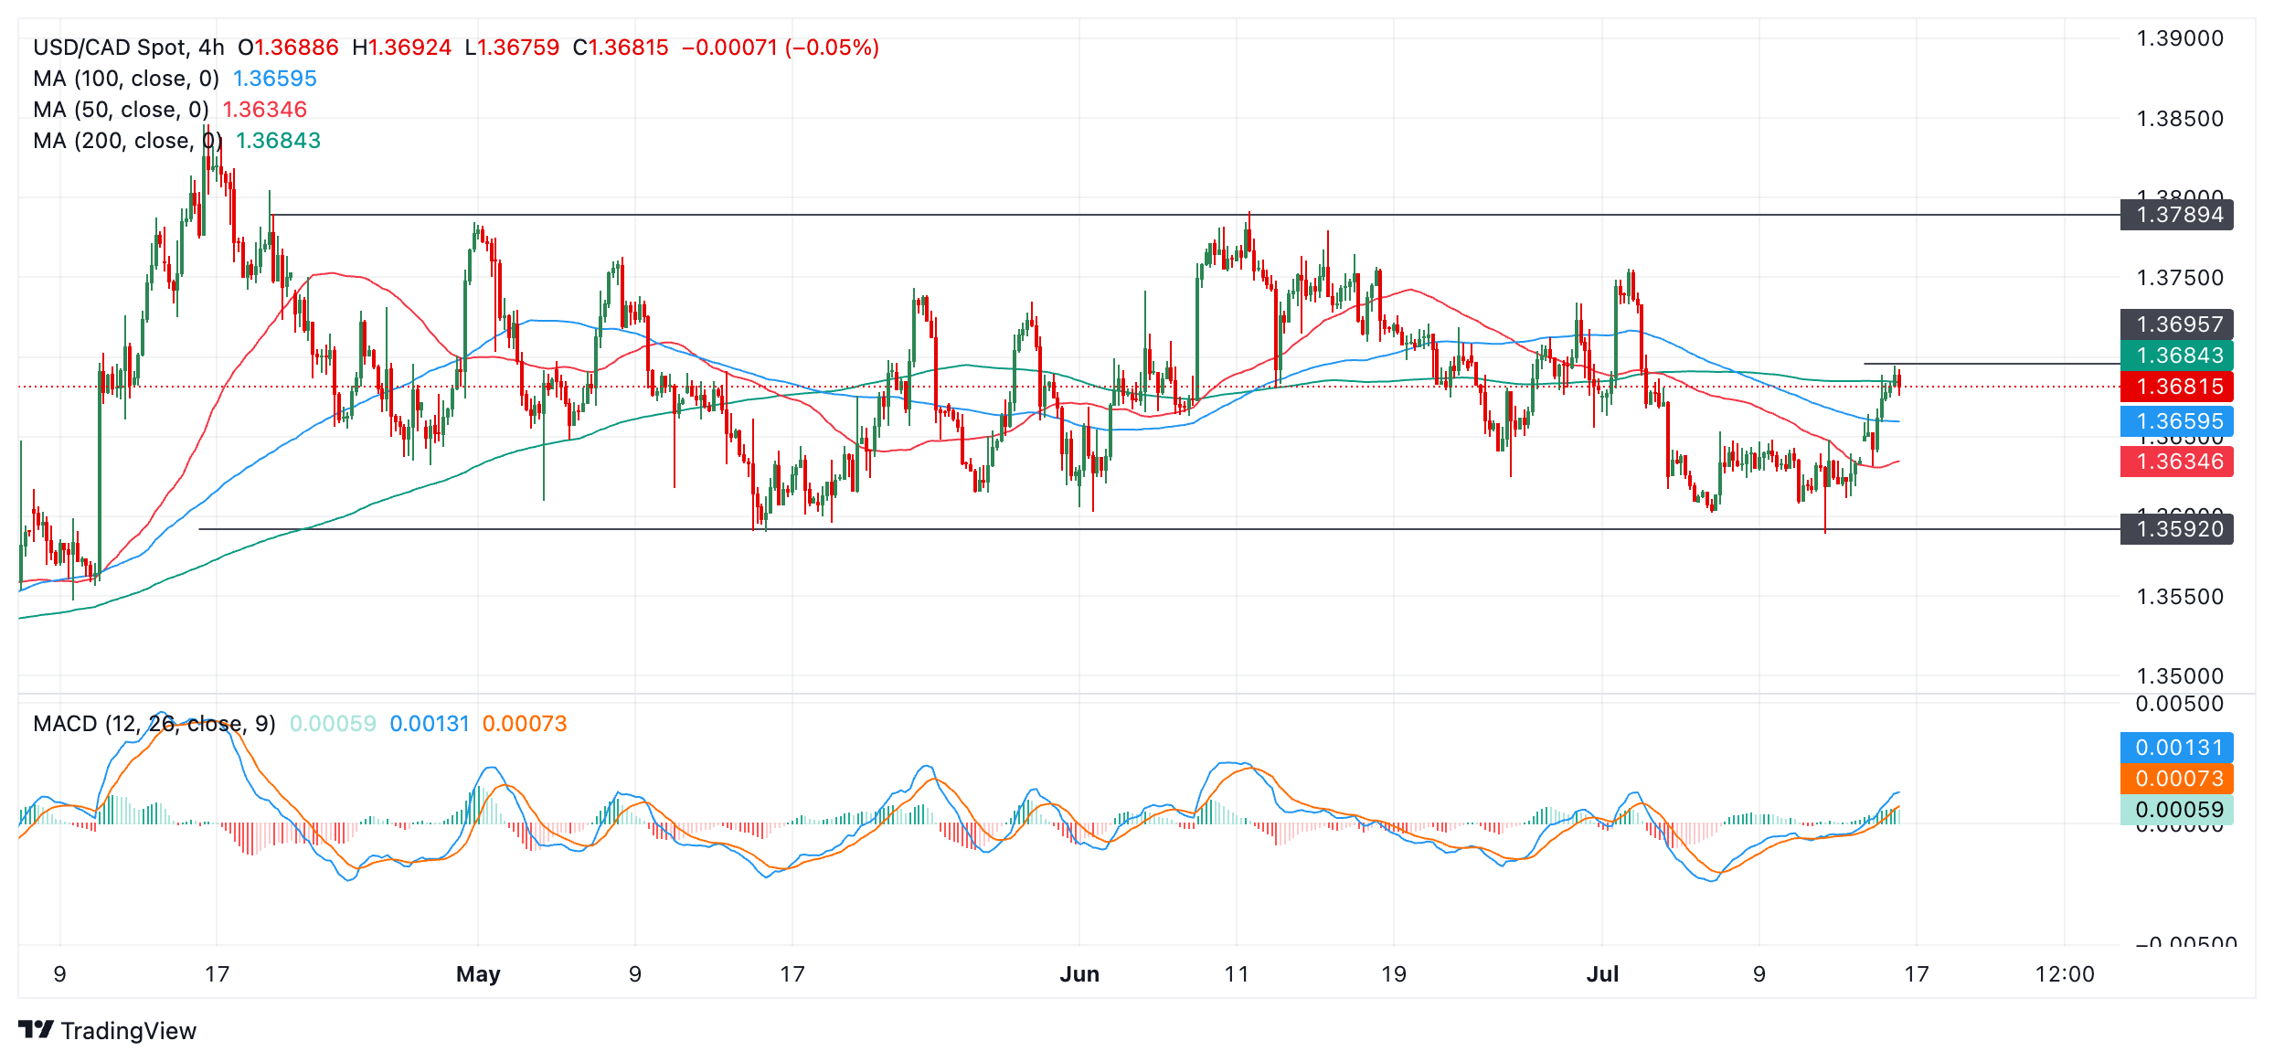Click the Jul label on time axis

click(x=1602, y=974)
